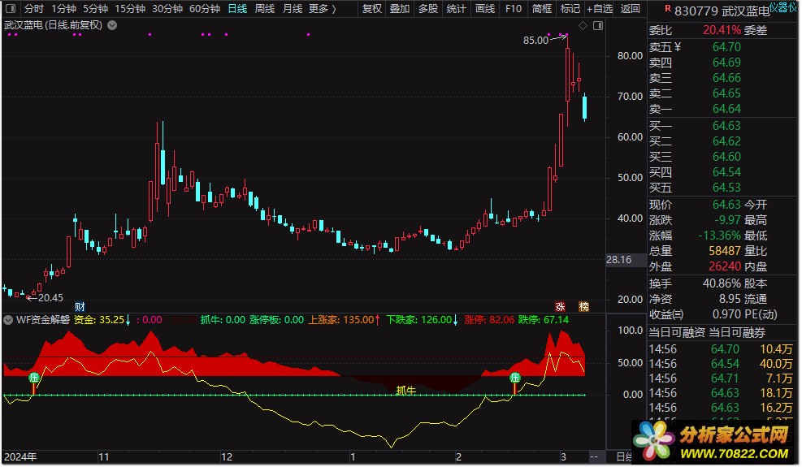Click the 返回 back button
This screenshot has height=467, width=802.
click(x=631, y=9)
